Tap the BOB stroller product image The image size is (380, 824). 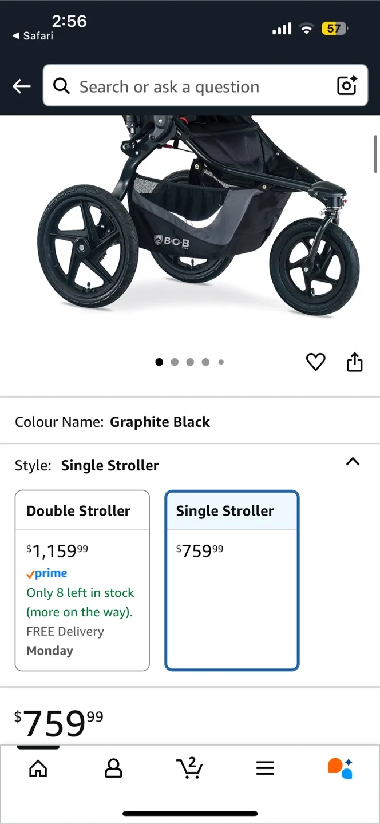pyautogui.click(x=195, y=223)
